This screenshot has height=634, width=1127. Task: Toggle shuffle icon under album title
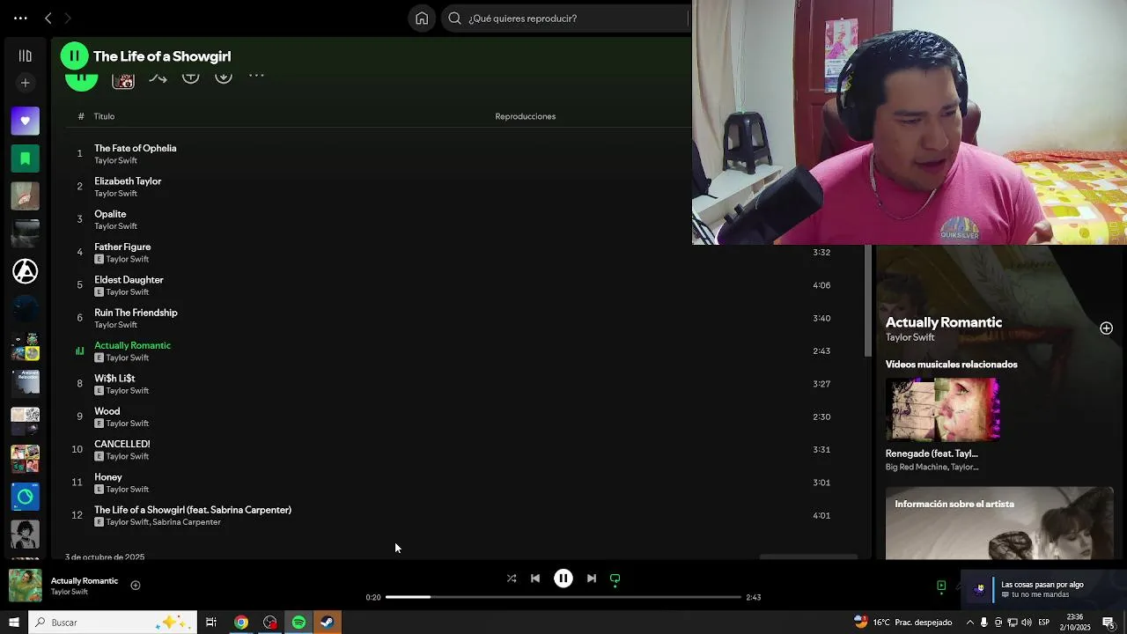158,78
